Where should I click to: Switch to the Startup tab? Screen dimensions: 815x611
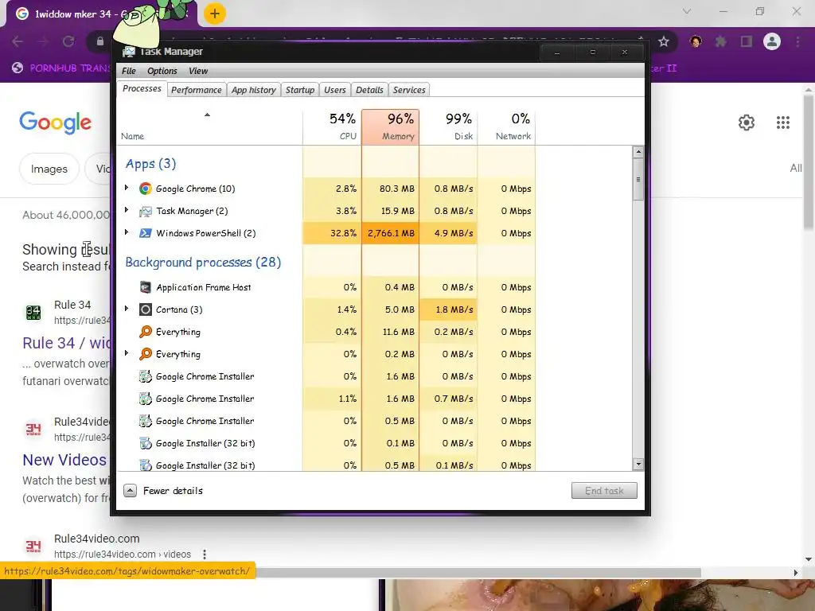(300, 90)
